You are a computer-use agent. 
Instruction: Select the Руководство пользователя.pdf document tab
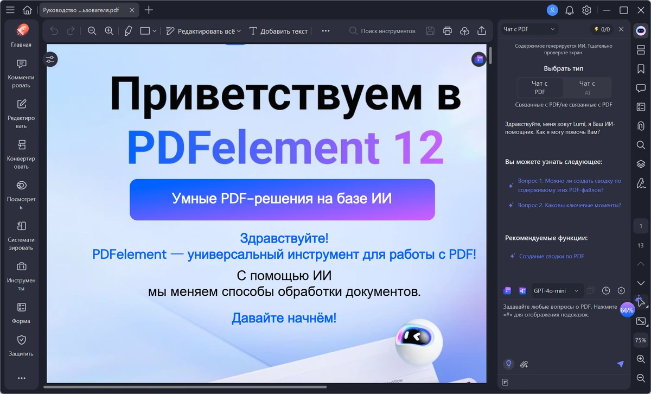click(x=90, y=10)
